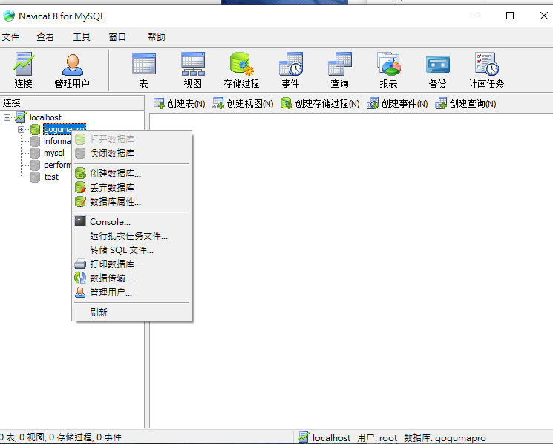Maximize the Navicat window
Viewport: 553px width, 444px height.
(510, 16)
